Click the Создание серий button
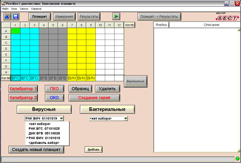This screenshot has height=163, width=241. pyautogui.click(x=94, y=97)
